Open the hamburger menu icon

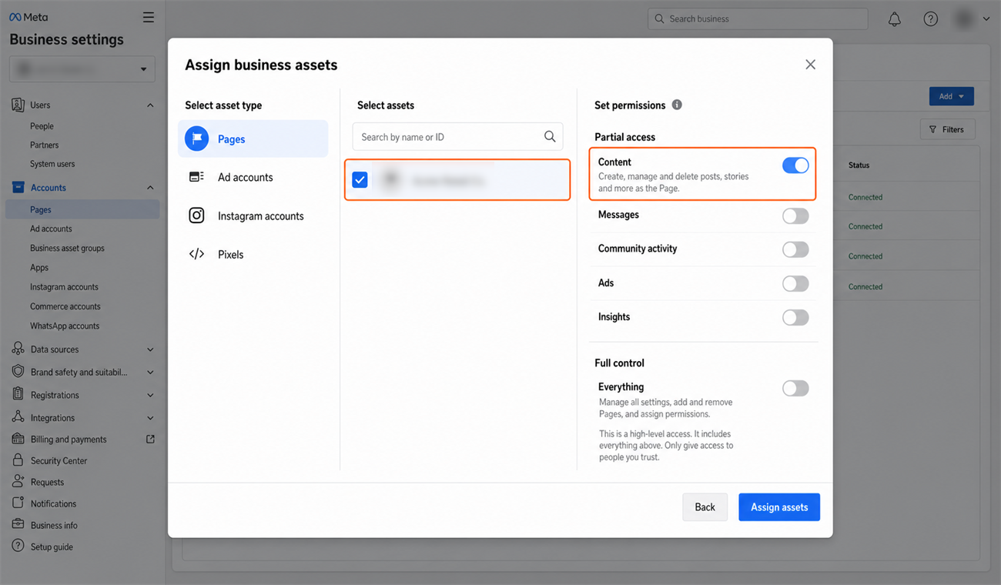(149, 17)
